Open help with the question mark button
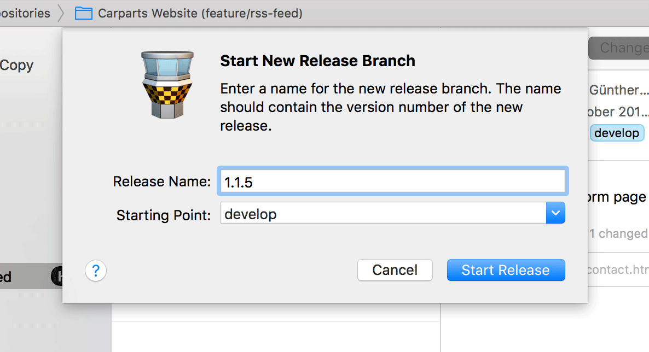Screen dimensions: 649x352 (96, 270)
